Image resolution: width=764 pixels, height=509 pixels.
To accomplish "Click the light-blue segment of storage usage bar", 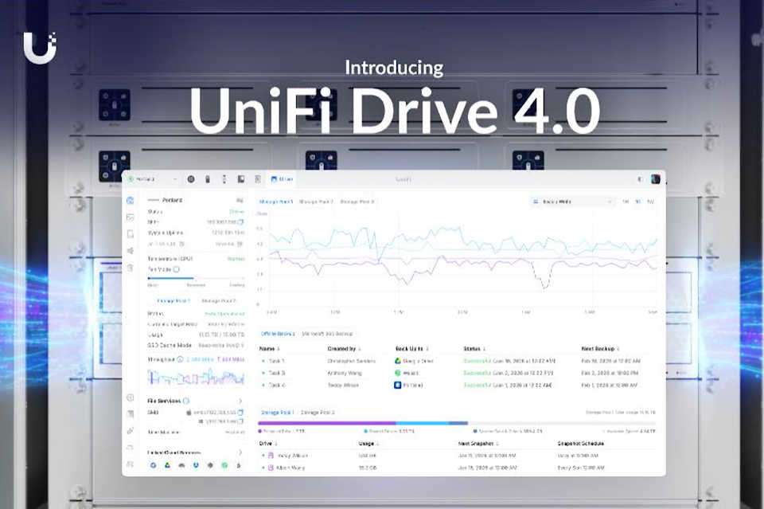I will click(423, 423).
